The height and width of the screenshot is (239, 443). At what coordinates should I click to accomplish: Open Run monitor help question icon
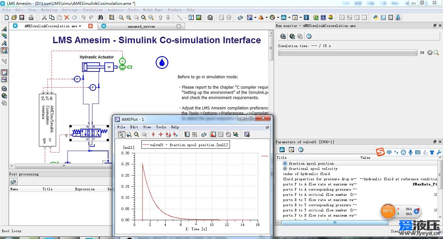(309, 36)
